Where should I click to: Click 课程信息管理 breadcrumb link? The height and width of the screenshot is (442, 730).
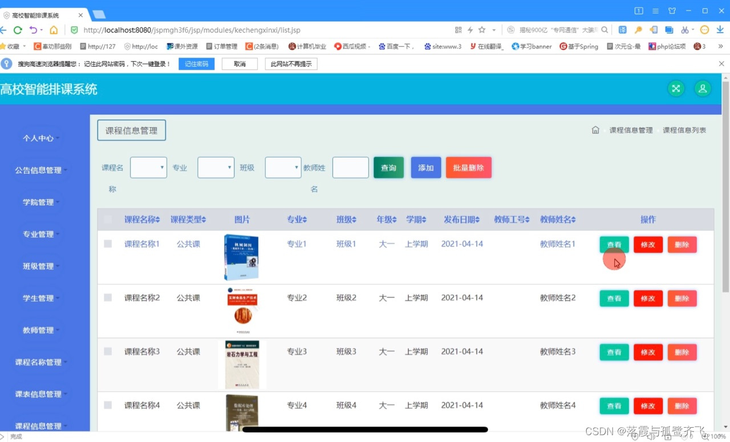631,130
